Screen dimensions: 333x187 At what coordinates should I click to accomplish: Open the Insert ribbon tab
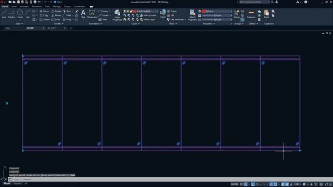(14, 7)
